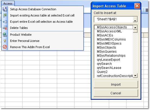Select MSysRelationships table
Image resolution: width=150 pixels, height=110 pixels.
pyautogui.click(x=113, y=56)
